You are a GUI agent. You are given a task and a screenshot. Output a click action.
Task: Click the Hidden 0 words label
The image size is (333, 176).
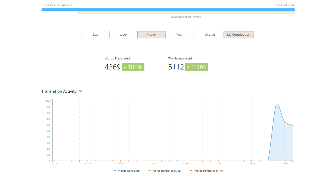click(285, 5)
